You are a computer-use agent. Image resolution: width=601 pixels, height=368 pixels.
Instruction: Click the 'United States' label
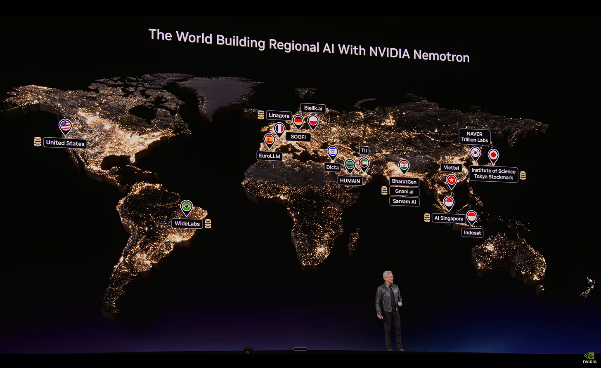click(x=65, y=143)
